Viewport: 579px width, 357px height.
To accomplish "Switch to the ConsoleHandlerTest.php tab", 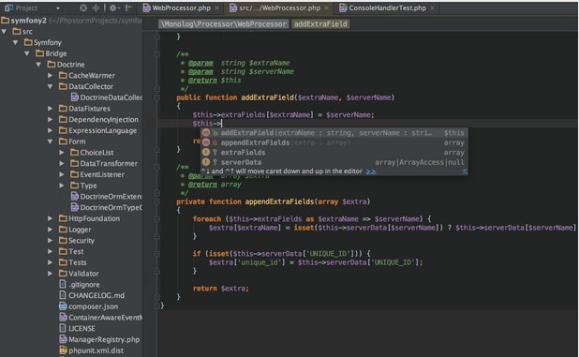I will click(x=387, y=7).
